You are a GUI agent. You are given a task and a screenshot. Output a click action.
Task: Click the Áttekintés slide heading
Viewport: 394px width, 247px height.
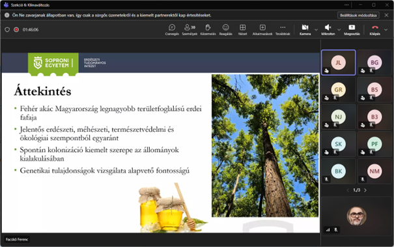click(x=43, y=91)
